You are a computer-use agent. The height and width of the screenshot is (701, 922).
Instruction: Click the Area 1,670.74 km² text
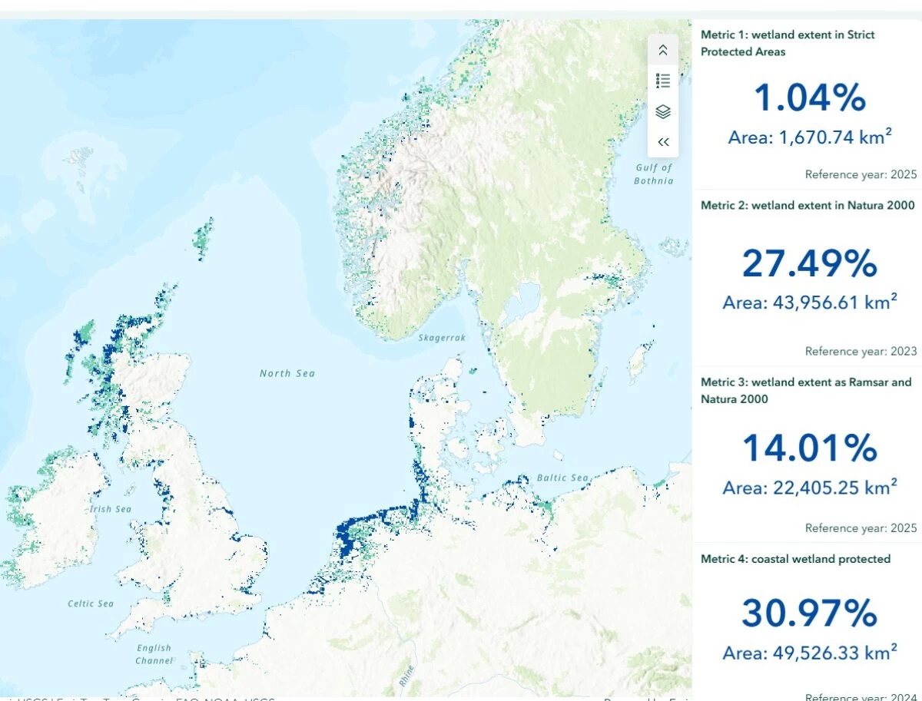[809, 137]
